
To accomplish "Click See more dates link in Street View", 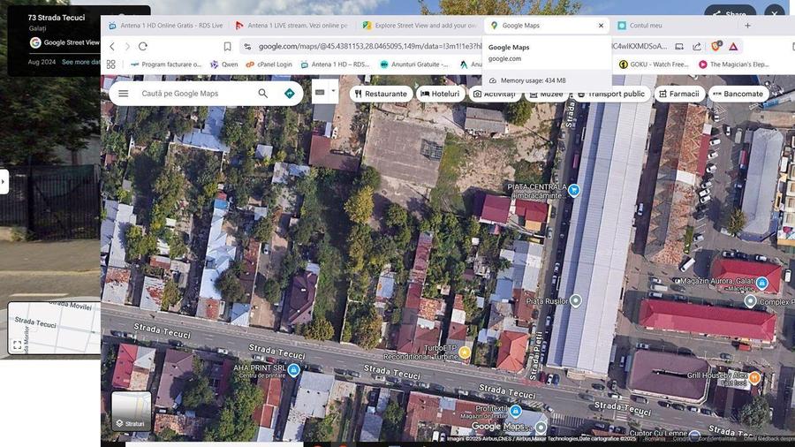I will coord(80,62).
